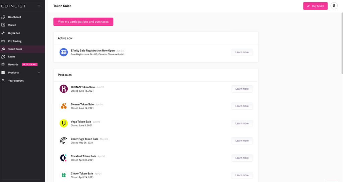Image resolution: width=343 pixels, height=182 pixels.
Task: Click Learn more for Efinity sale
Action: [242, 52]
